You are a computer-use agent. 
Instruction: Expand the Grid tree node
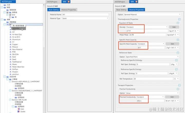pyautogui.click(x=7, y=15)
